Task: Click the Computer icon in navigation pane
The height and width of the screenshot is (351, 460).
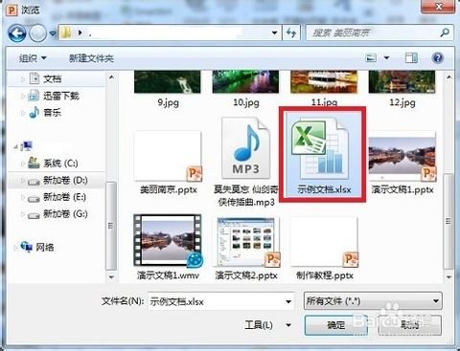Action: tap(27, 146)
